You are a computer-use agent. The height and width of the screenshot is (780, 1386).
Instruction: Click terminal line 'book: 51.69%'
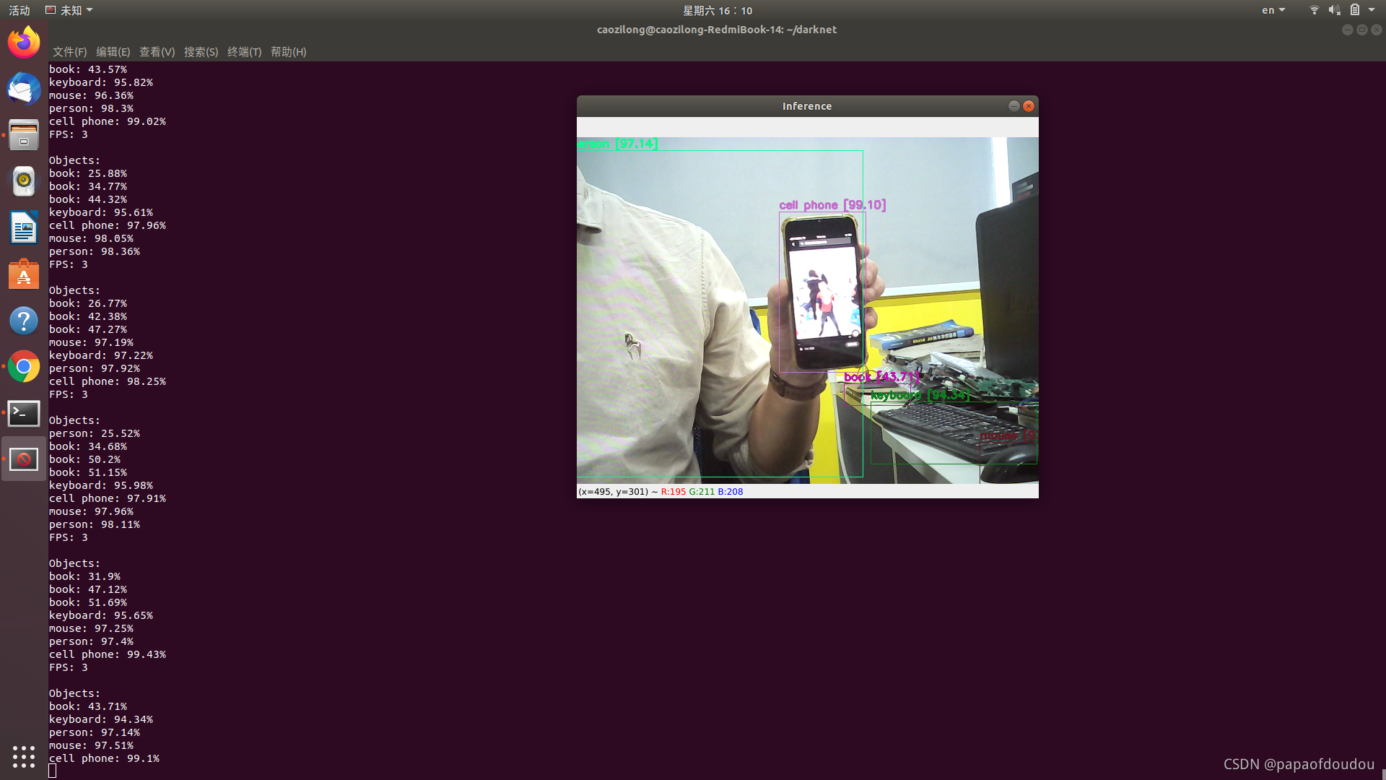pyautogui.click(x=88, y=602)
